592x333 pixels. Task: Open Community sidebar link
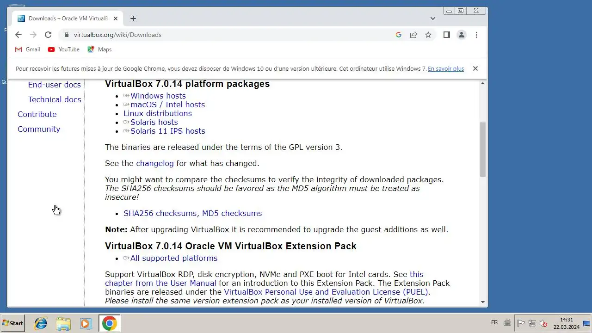pos(39,129)
